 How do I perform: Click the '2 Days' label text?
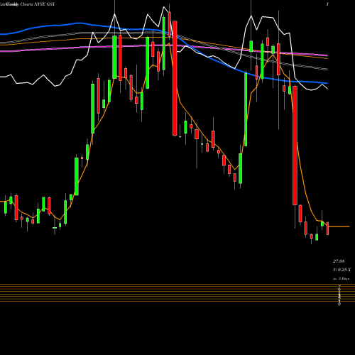(344, 279)
